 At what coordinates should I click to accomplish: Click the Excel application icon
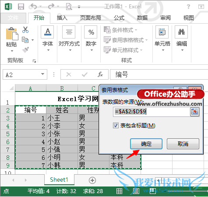(8, 7)
